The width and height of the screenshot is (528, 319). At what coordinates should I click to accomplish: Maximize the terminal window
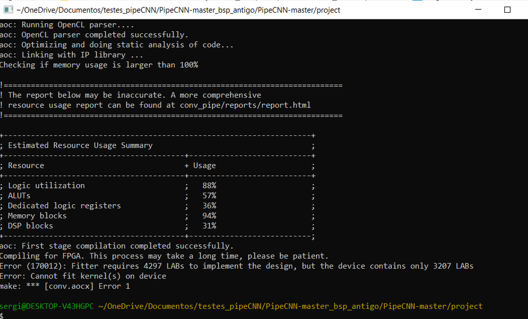click(507, 10)
